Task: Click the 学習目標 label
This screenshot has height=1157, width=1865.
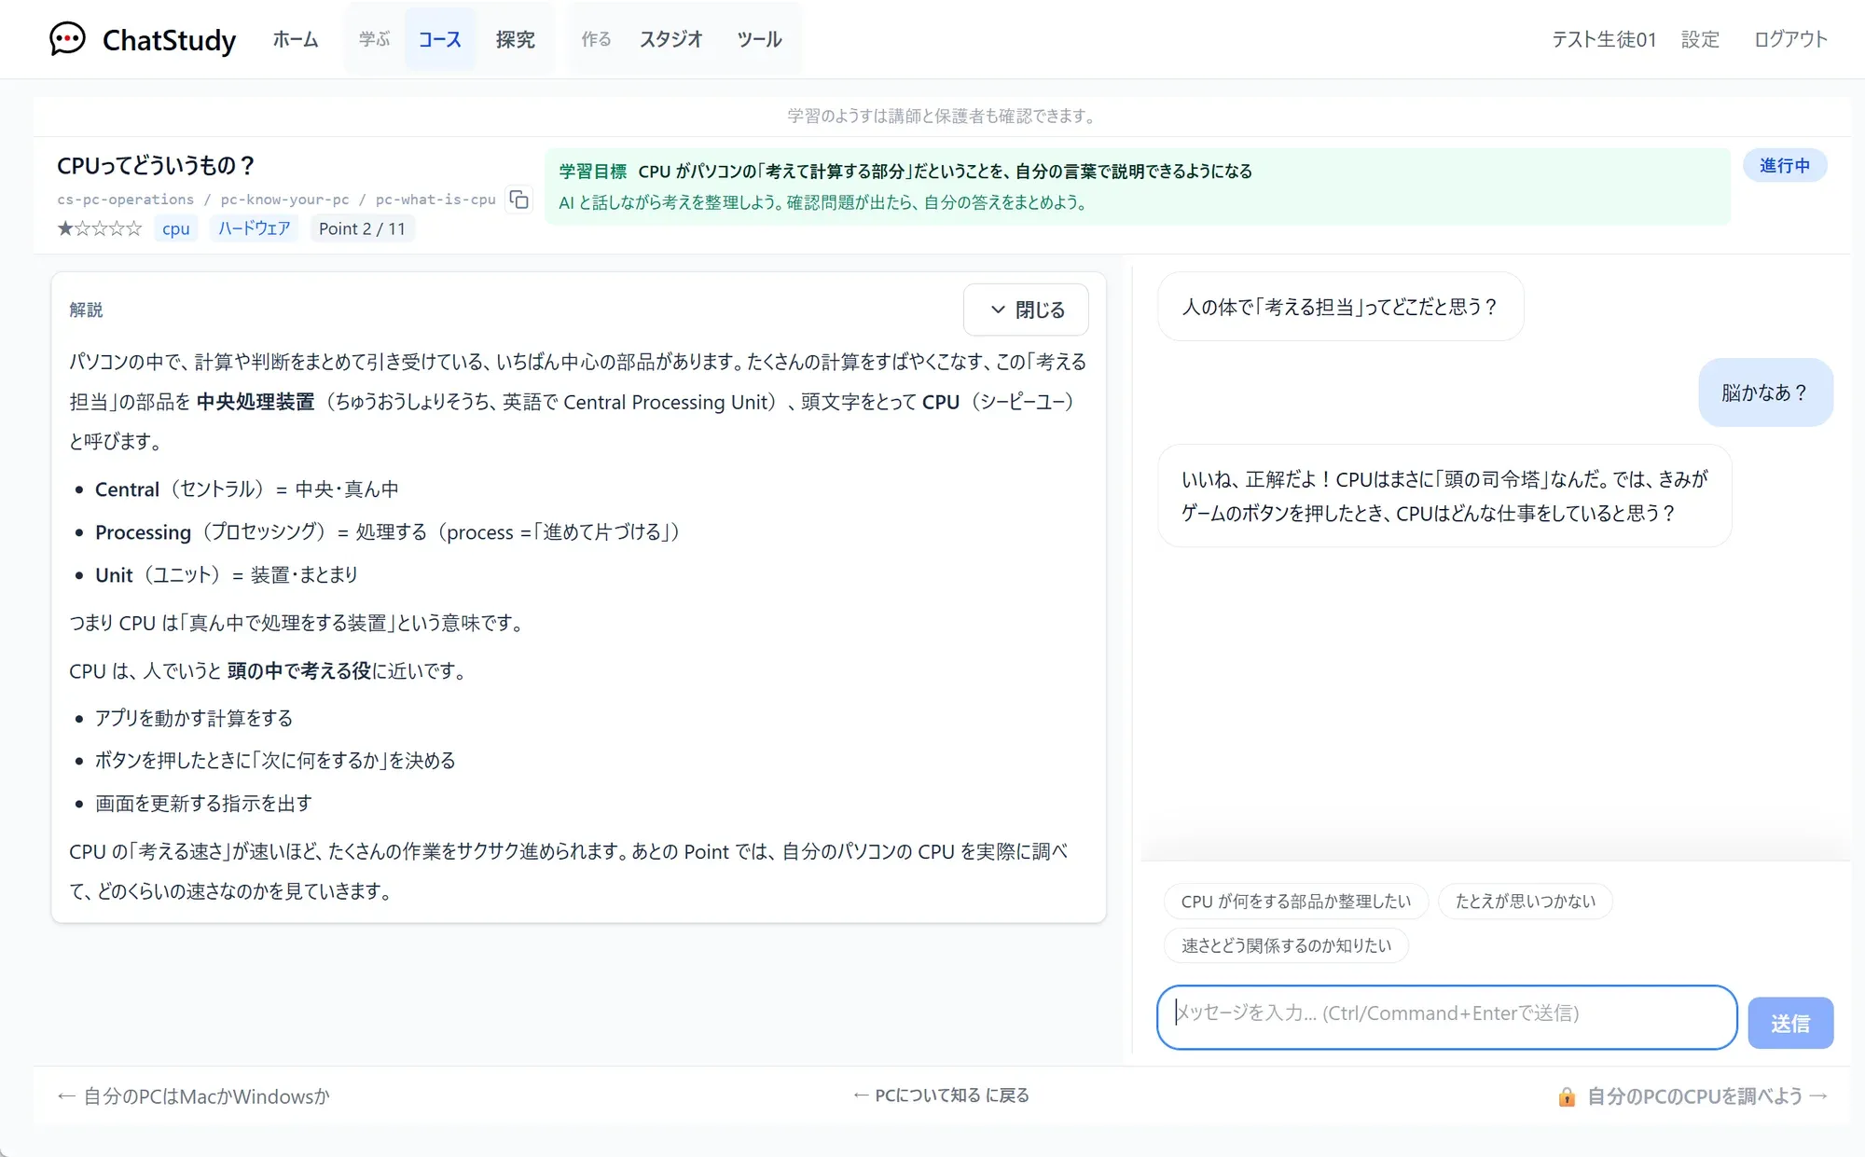Action: (x=593, y=172)
